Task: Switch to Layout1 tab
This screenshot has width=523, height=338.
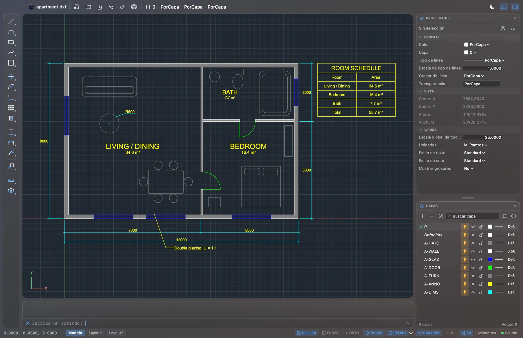Action: pos(96,333)
